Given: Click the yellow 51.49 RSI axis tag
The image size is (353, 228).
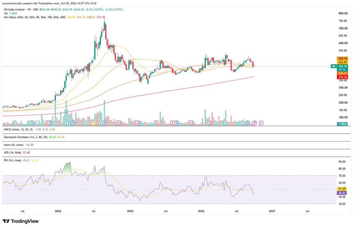Looking at the screenshot, I should point(342,189).
